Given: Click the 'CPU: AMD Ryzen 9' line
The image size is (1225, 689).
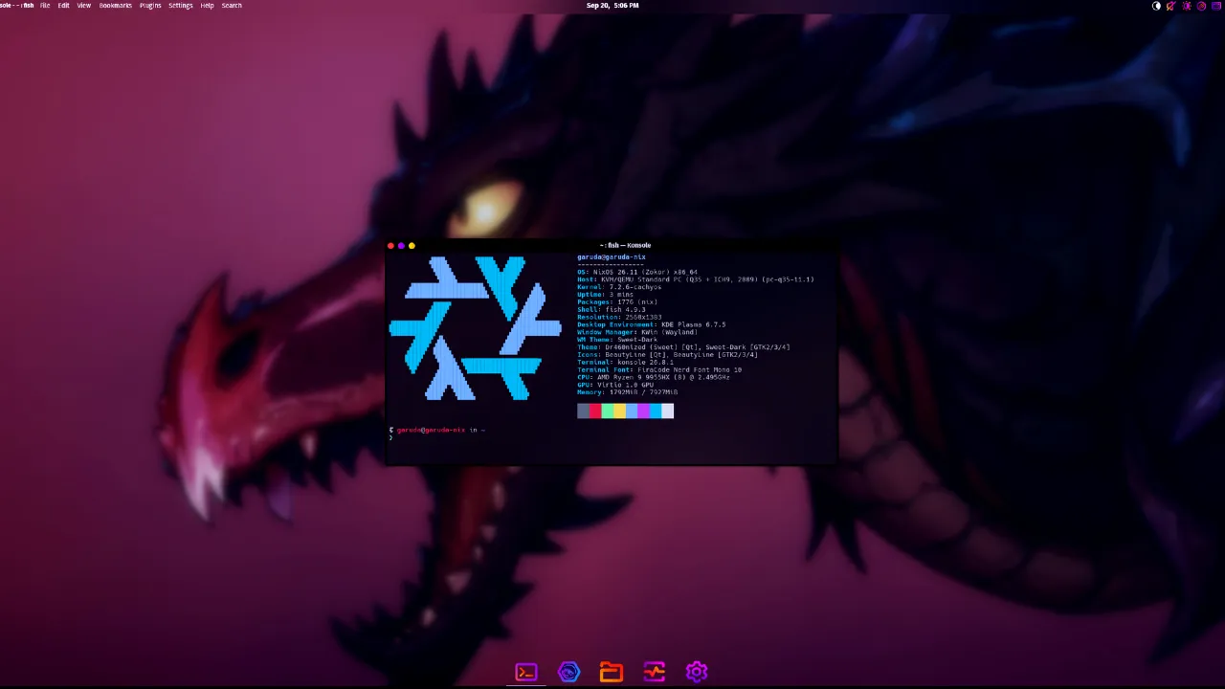Looking at the screenshot, I should click(654, 378).
